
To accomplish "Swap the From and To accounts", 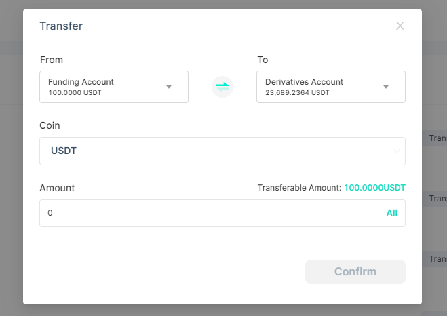I will click(x=222, y=87).
